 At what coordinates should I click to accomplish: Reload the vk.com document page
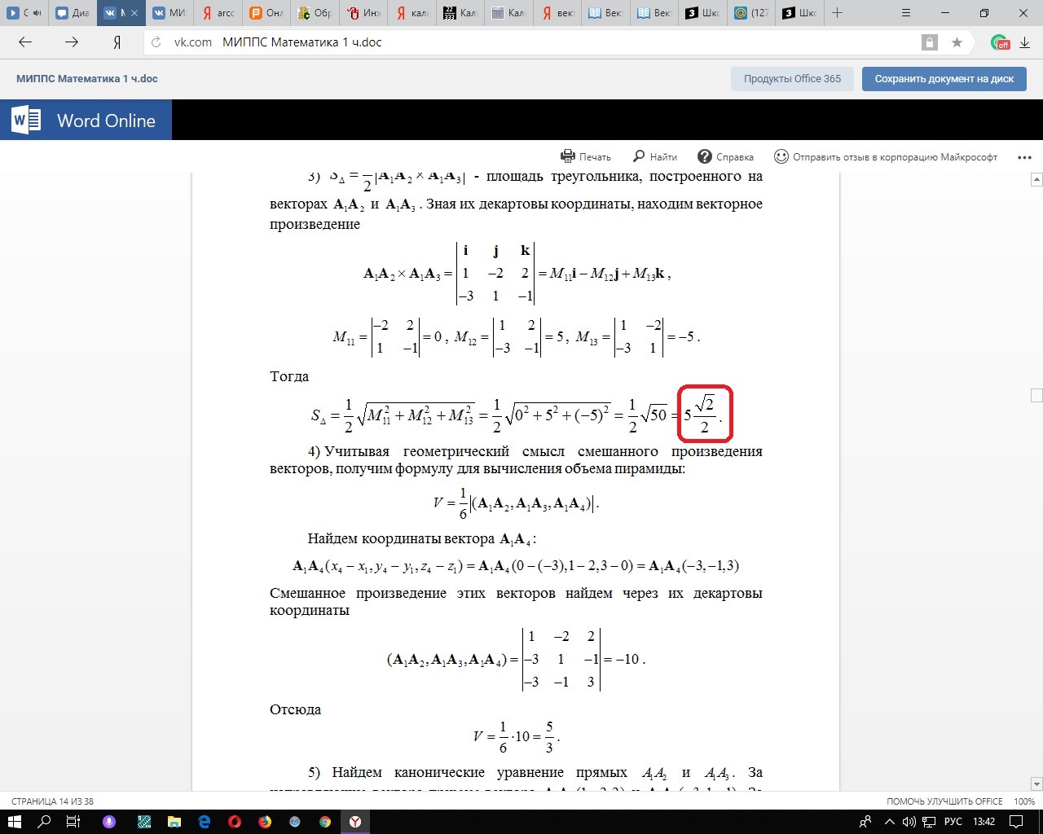tap(156, 42)
